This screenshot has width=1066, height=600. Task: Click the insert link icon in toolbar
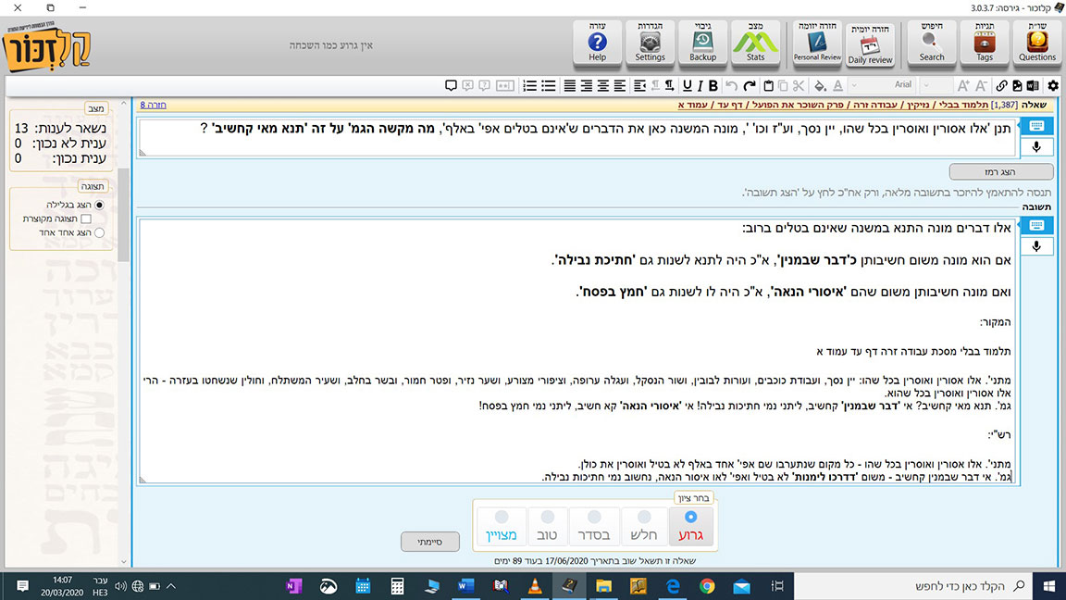tap(1002, 86)
